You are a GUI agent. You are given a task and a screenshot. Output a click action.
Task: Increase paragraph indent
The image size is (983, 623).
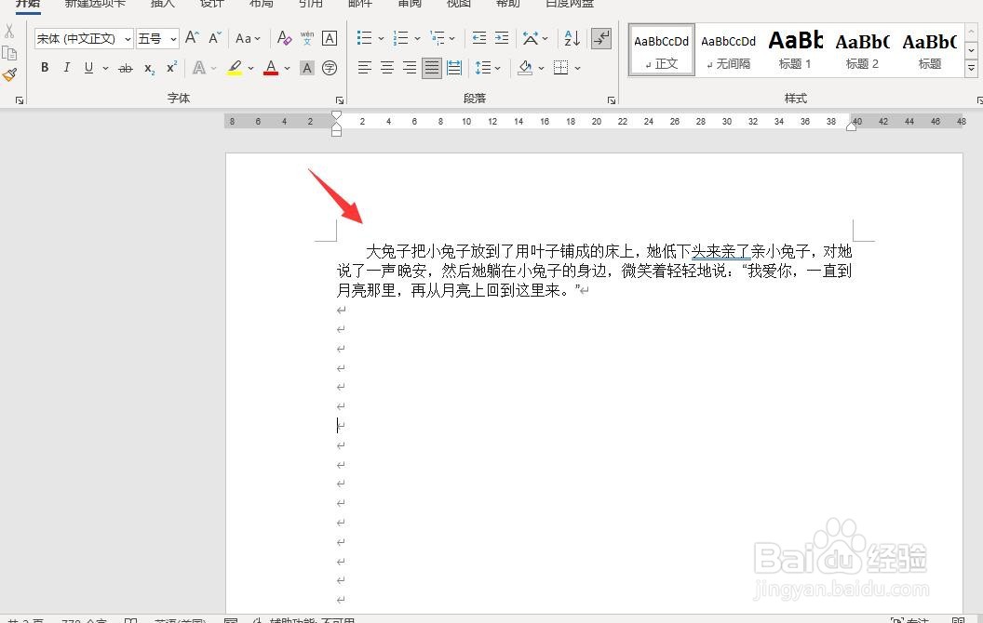click(x=502, y=38)
